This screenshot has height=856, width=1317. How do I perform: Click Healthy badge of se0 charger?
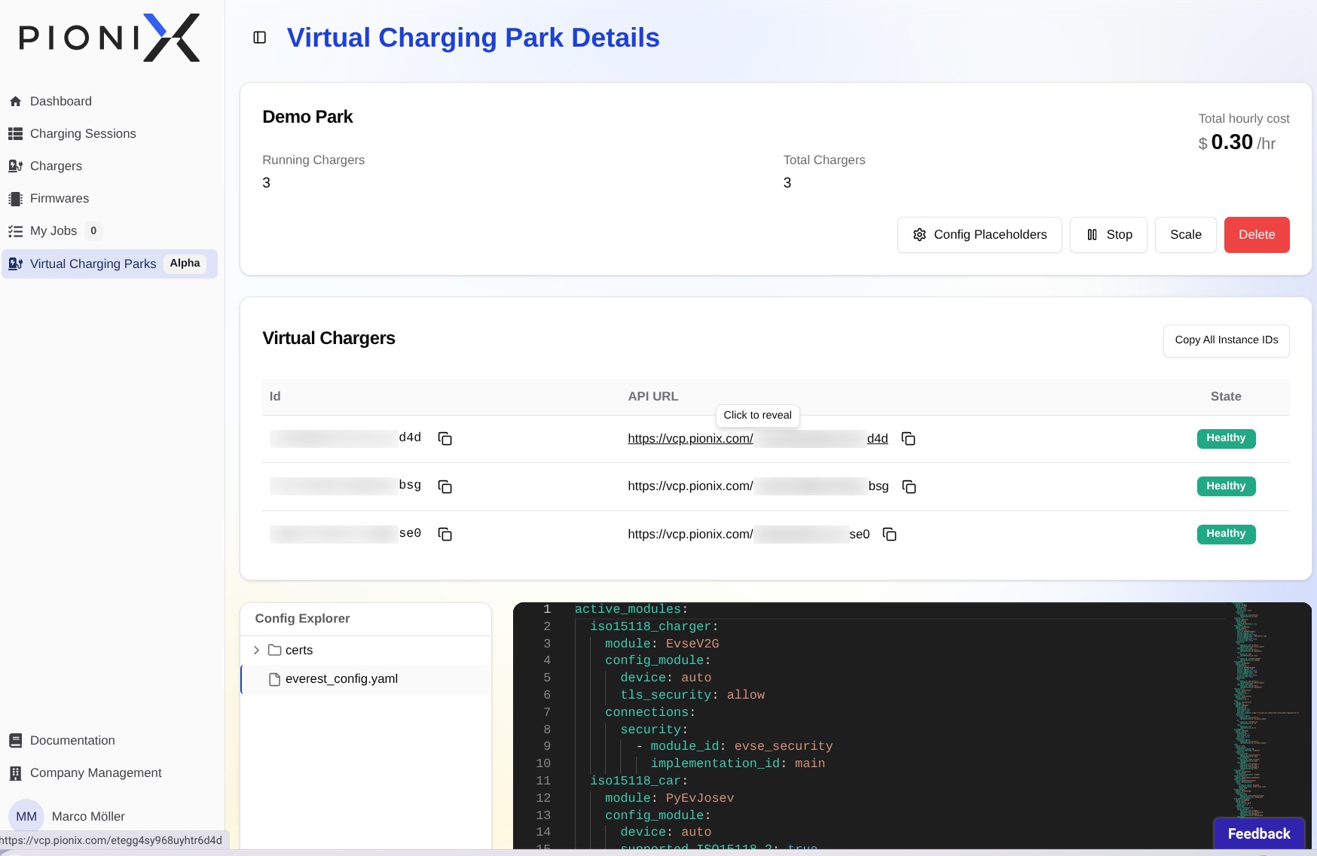point(1226,534)
